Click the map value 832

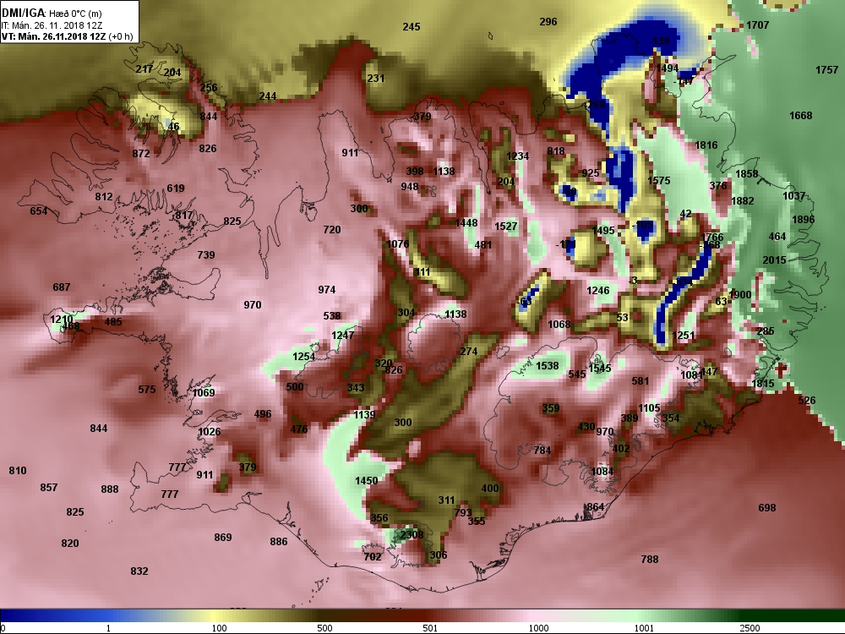coord(139,571)
